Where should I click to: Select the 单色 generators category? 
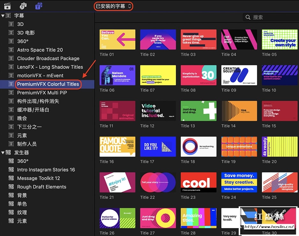pos(47,204)
